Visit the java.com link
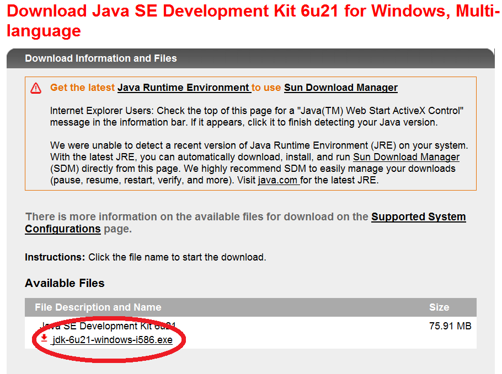 279,180
